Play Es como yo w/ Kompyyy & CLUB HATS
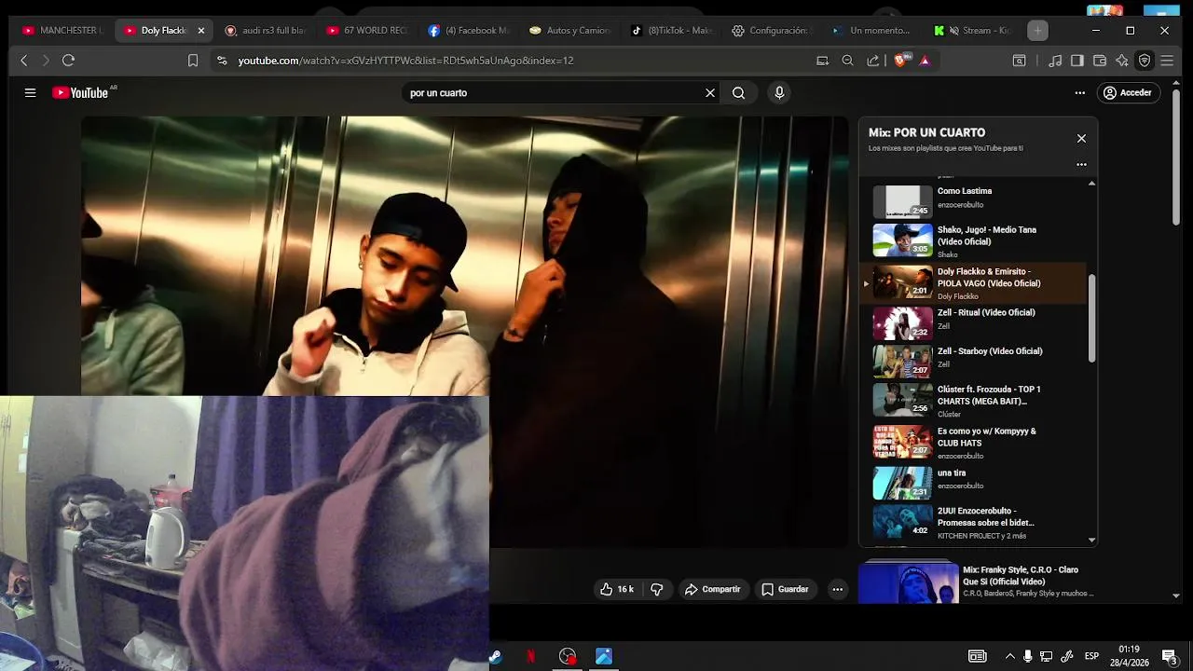The image size is (1193, 671). (x=975, y=443)
